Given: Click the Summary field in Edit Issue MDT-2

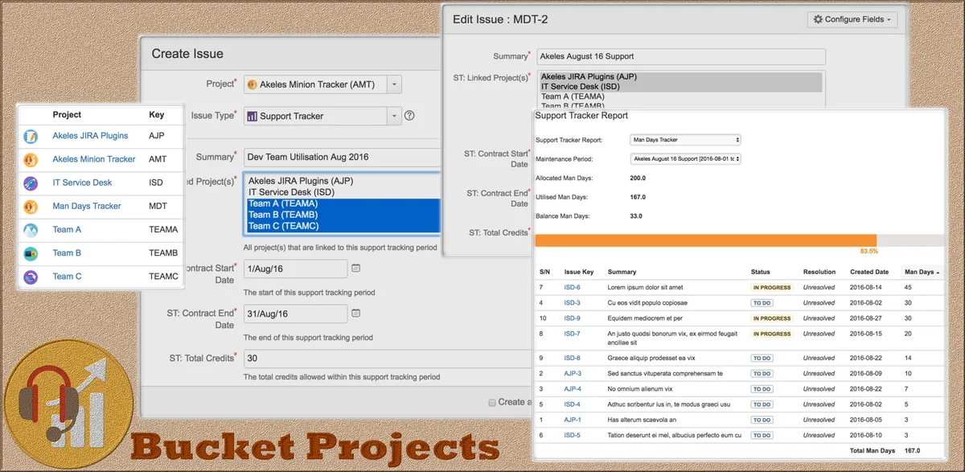Looking at the screenshot, I should tap(681, 56).
